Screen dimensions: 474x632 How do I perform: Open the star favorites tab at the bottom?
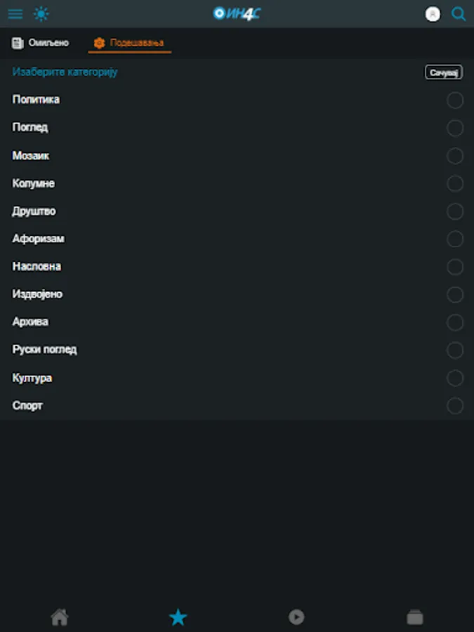tap(178, 617)
